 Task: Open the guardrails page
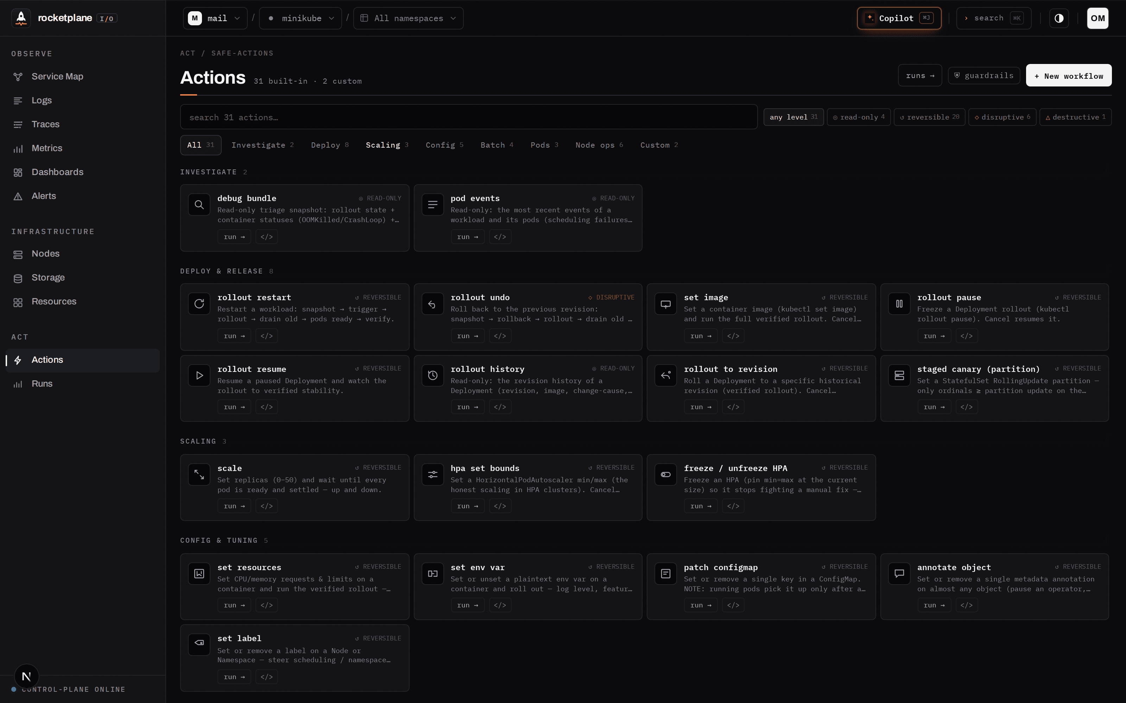click(x=984, y=75)
